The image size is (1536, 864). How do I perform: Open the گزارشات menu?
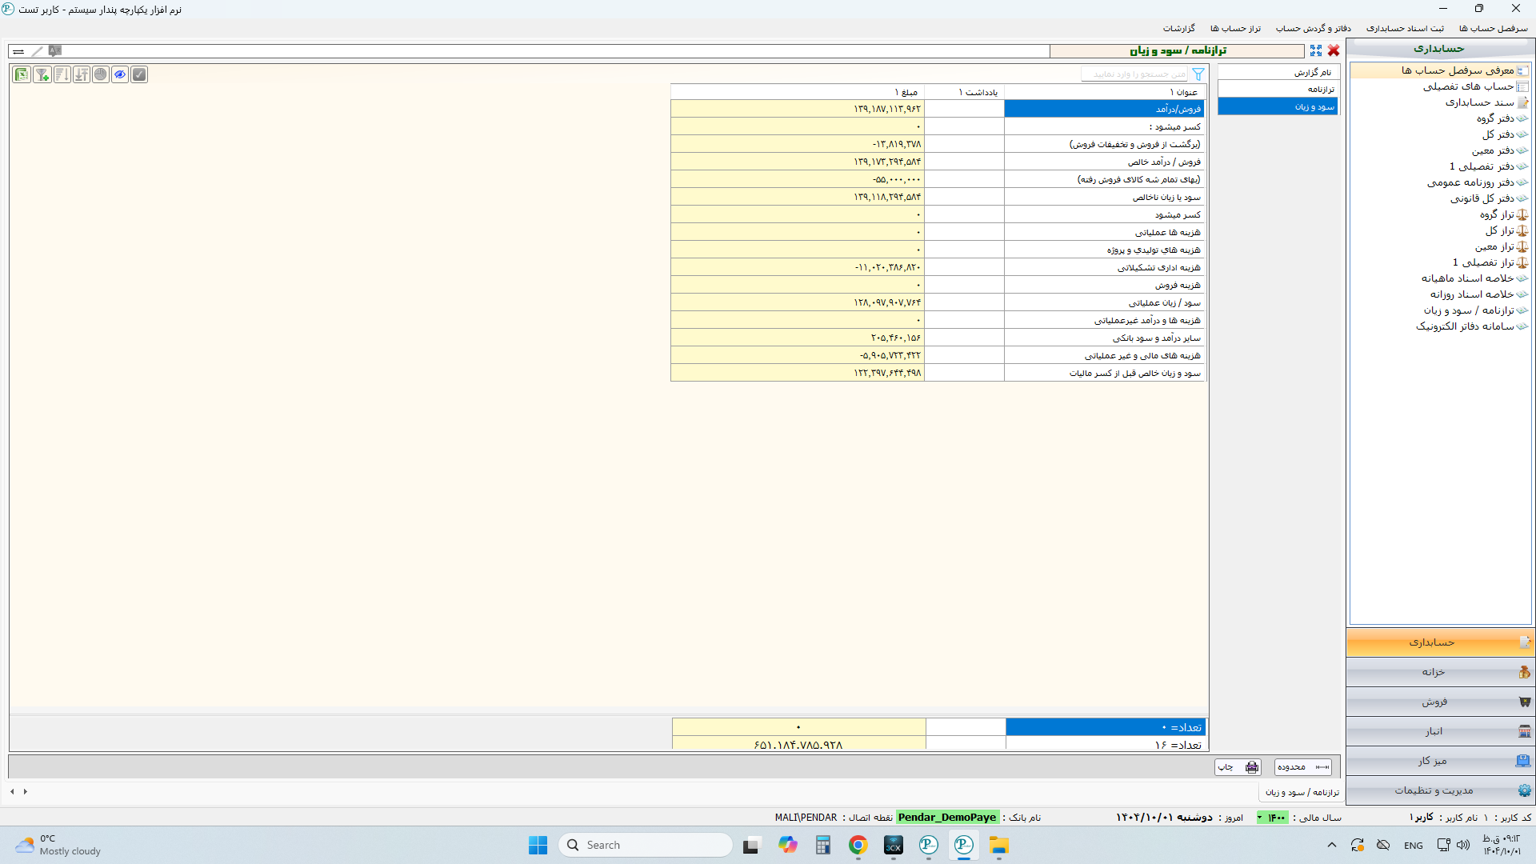[1178, 29]
